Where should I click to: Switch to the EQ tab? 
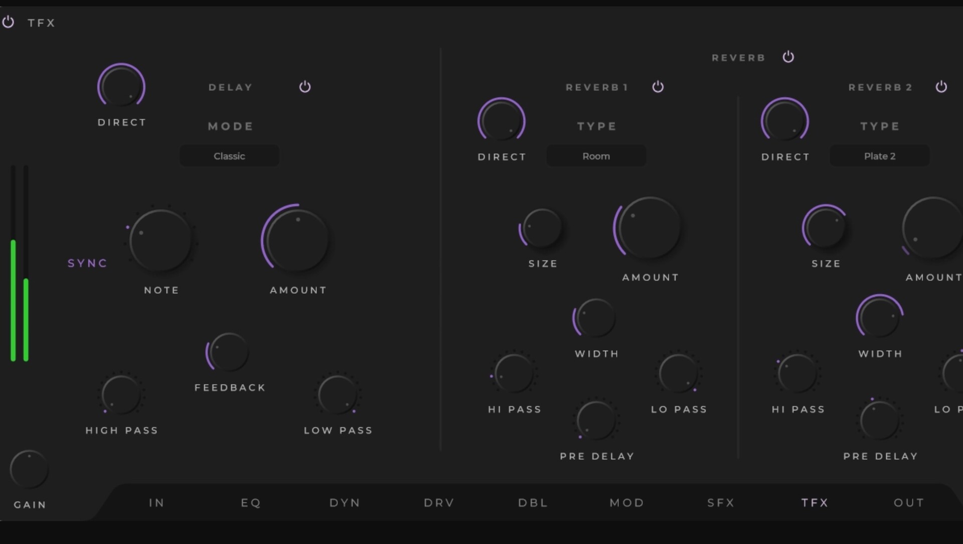[251, 503]
